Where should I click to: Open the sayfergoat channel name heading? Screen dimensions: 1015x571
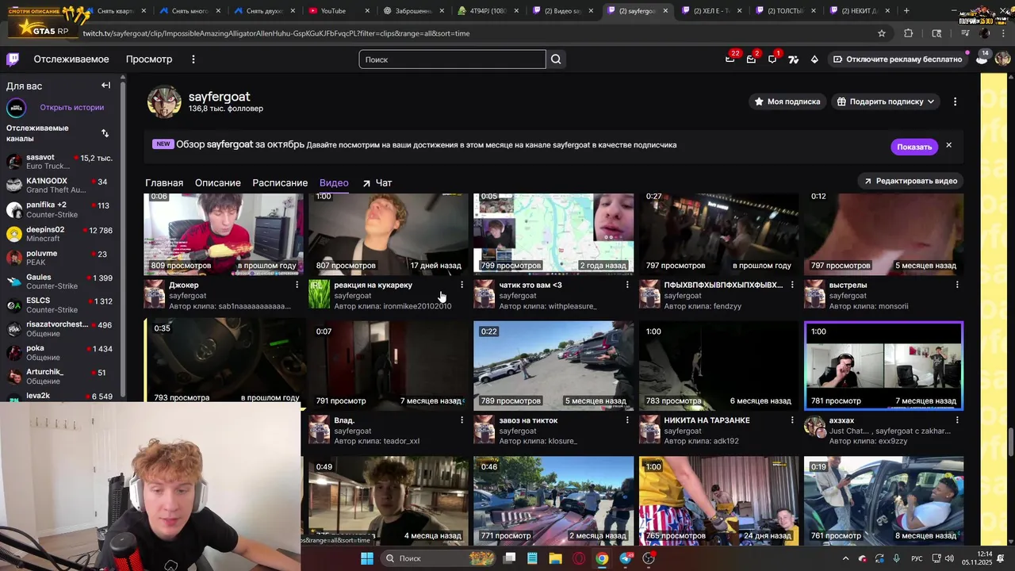point(219,97)
